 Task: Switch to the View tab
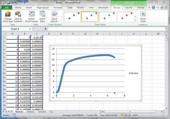click(x=91, y=8)
